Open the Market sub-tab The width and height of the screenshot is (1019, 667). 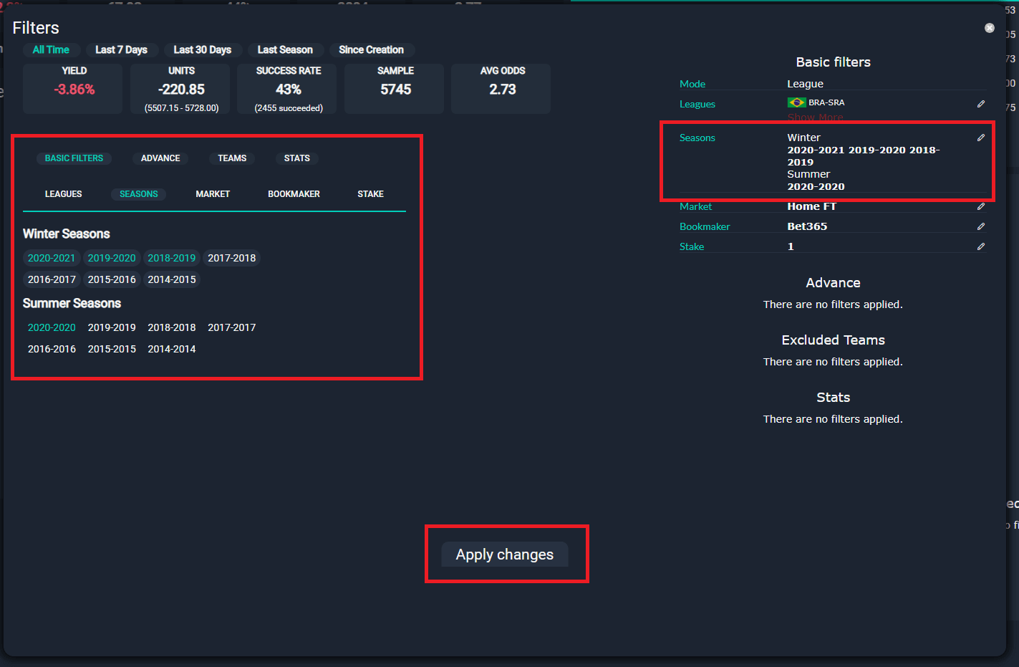(213, 194)
